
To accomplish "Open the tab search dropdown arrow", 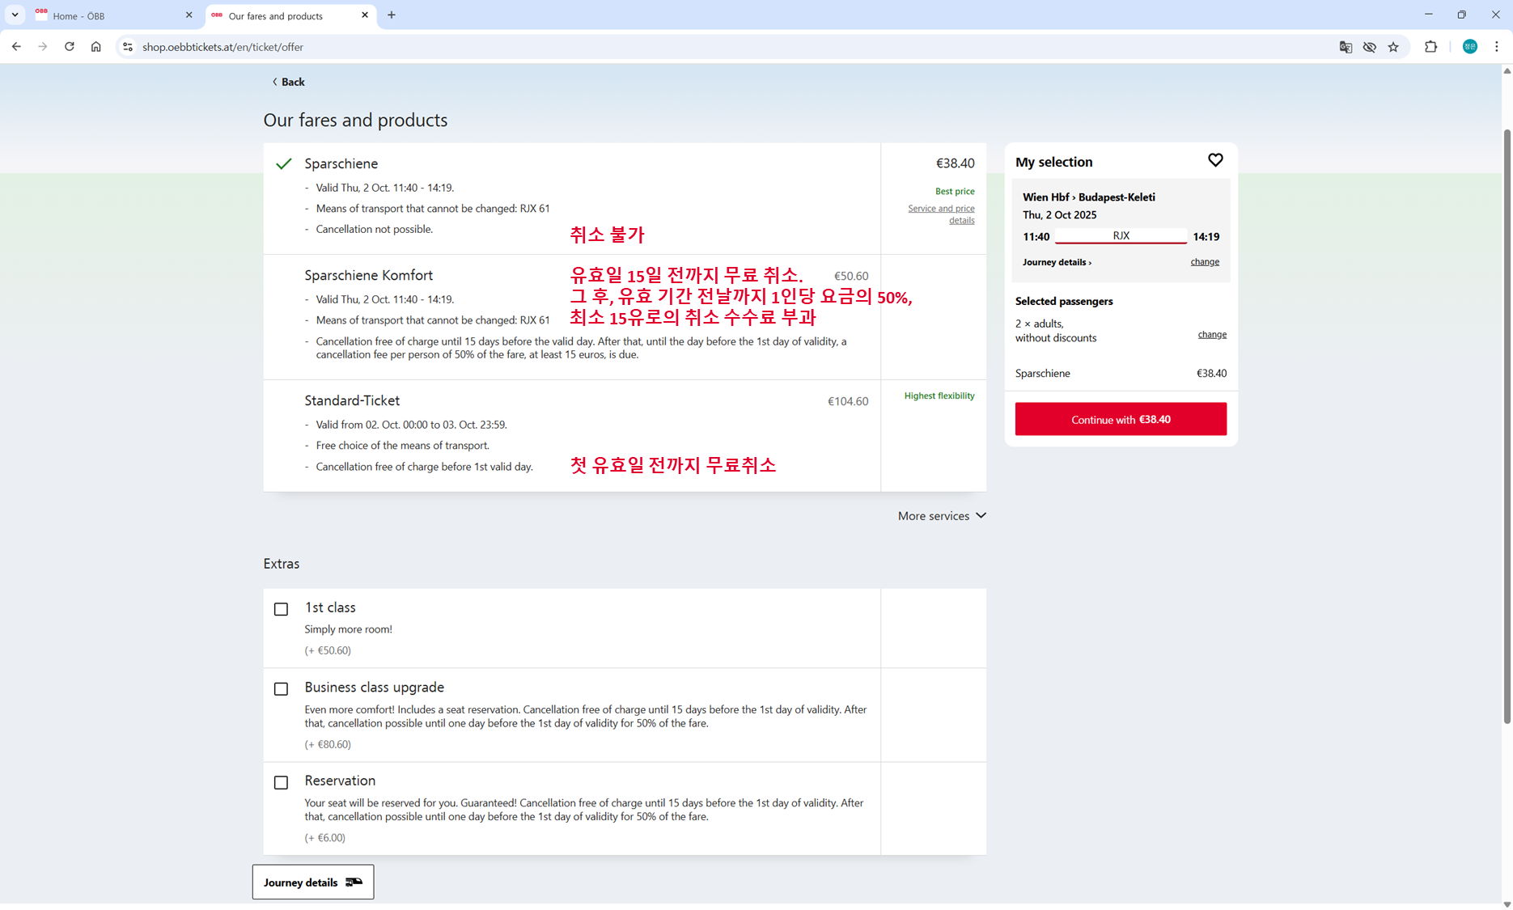I will point(15,15).
